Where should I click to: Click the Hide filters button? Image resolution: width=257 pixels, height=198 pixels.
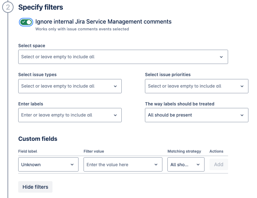pos(35,187)
